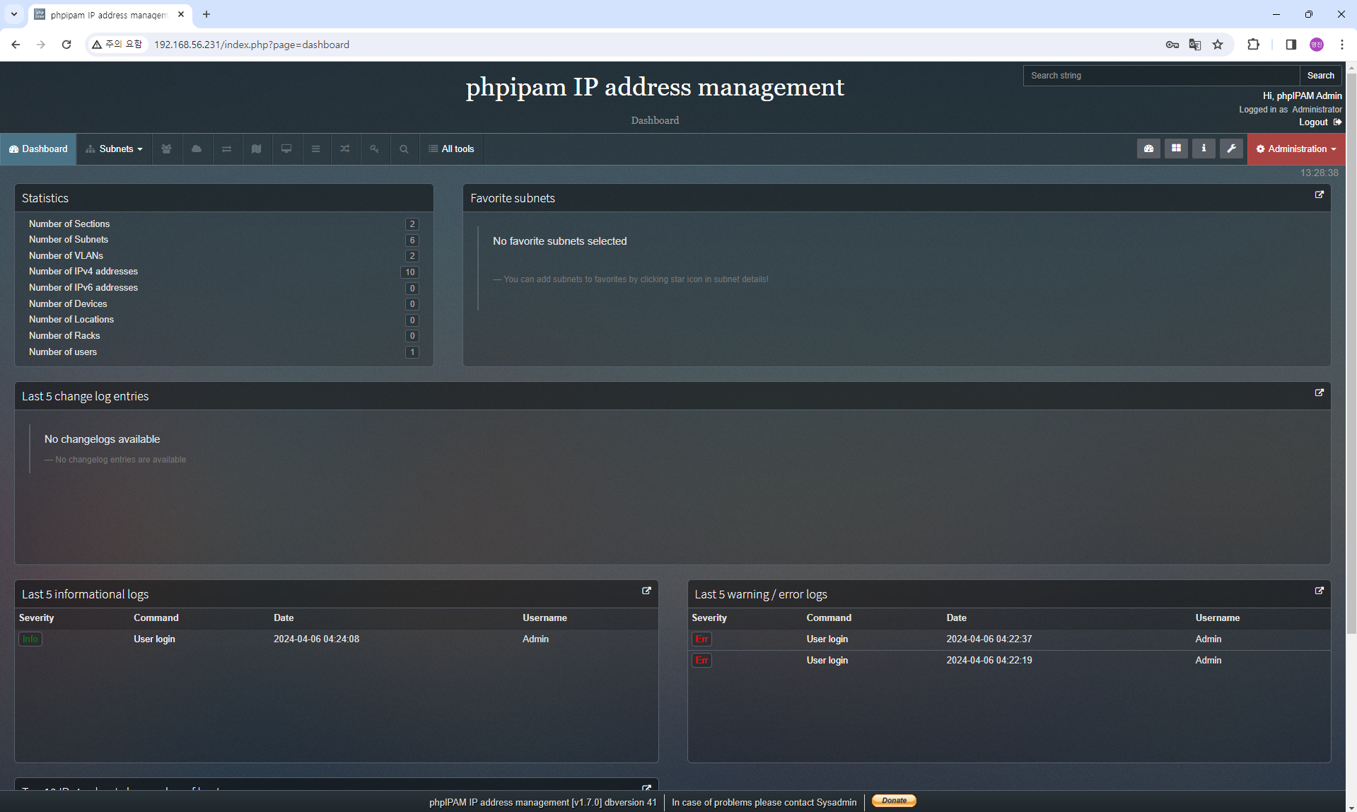Click the magnifier search icon in navbar
The width and height of the screenshot is (1357, 812).
(404, 149)
